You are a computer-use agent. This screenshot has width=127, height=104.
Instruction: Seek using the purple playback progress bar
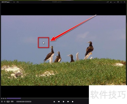14,98
